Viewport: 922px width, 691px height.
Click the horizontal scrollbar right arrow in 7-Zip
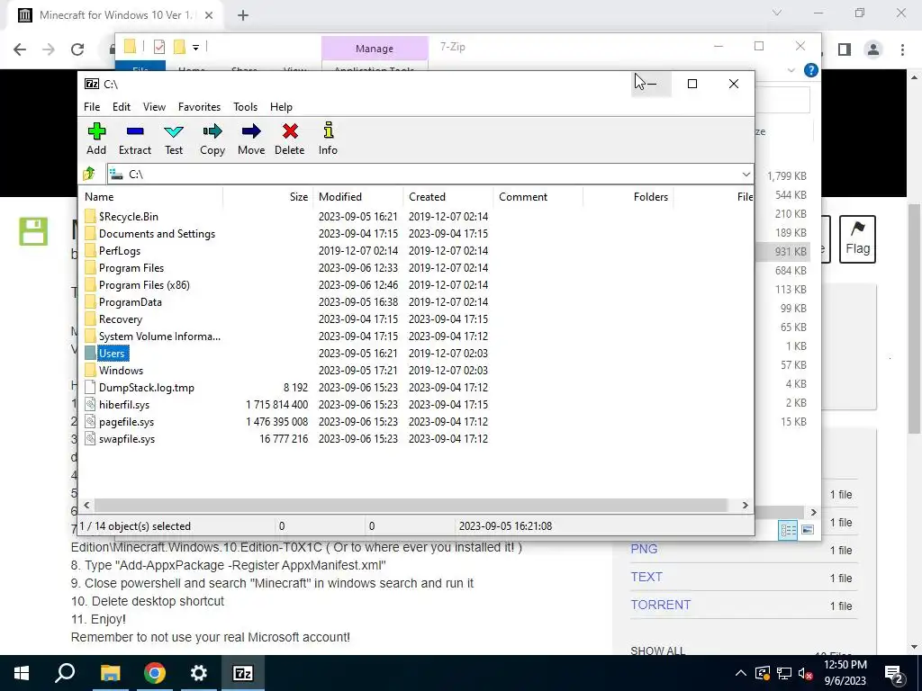[745, 505]
